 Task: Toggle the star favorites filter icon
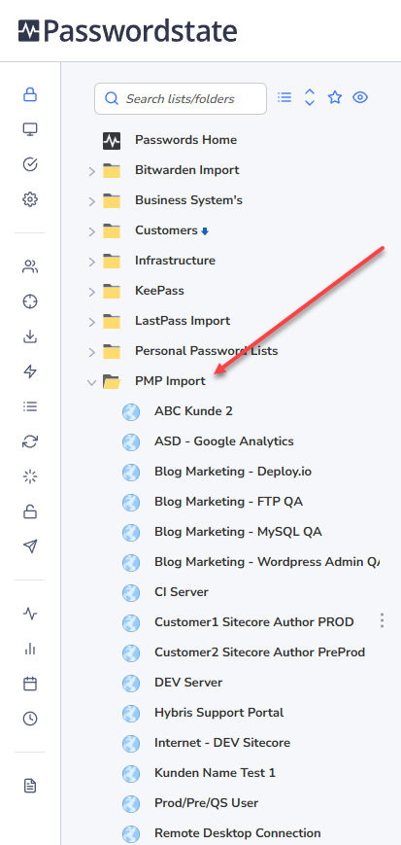(x=335, y=97)
